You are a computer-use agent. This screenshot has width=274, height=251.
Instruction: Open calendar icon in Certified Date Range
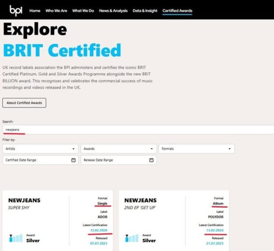click(x=73, y=160)
